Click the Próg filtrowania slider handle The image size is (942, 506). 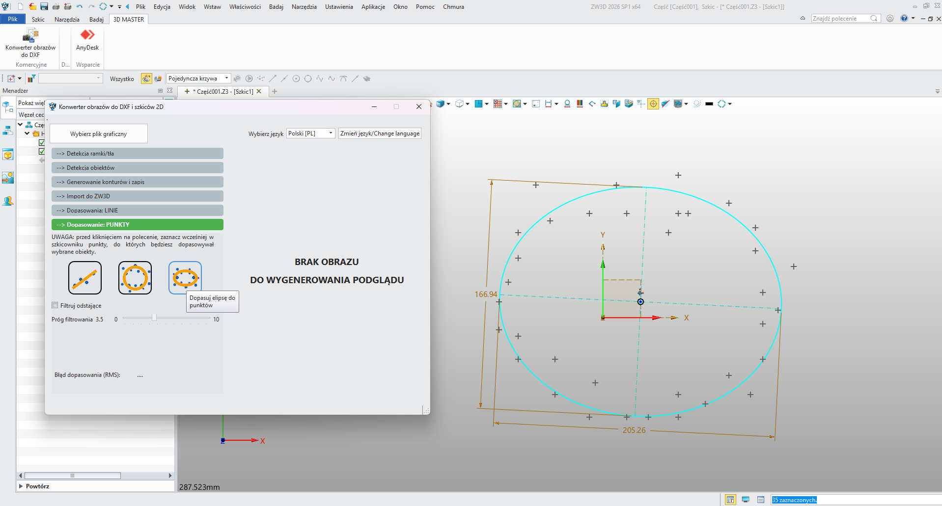[x=154, y=318]
